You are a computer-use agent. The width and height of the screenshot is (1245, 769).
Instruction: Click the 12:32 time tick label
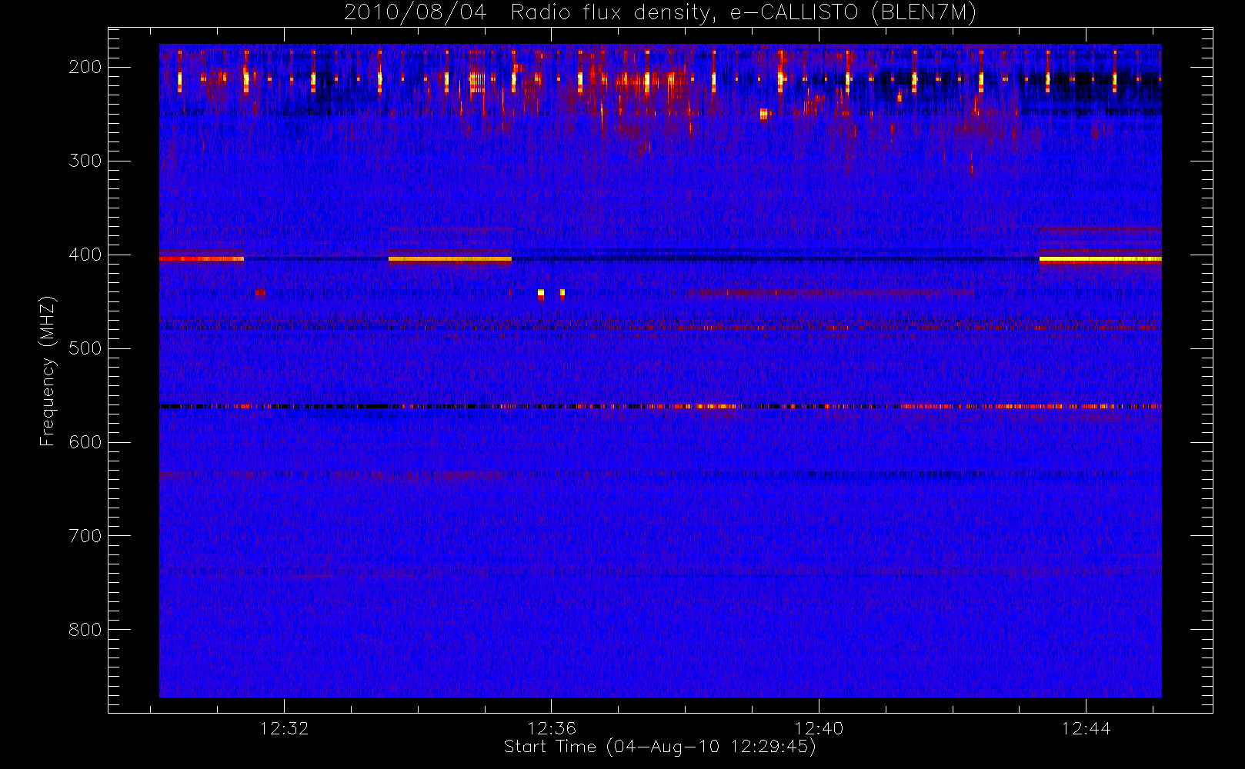tap(284, 728)
